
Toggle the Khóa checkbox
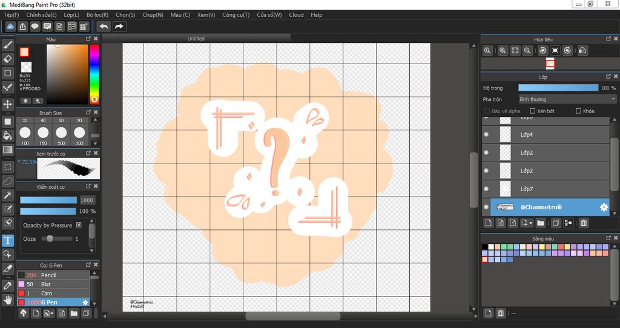[578, 111]
